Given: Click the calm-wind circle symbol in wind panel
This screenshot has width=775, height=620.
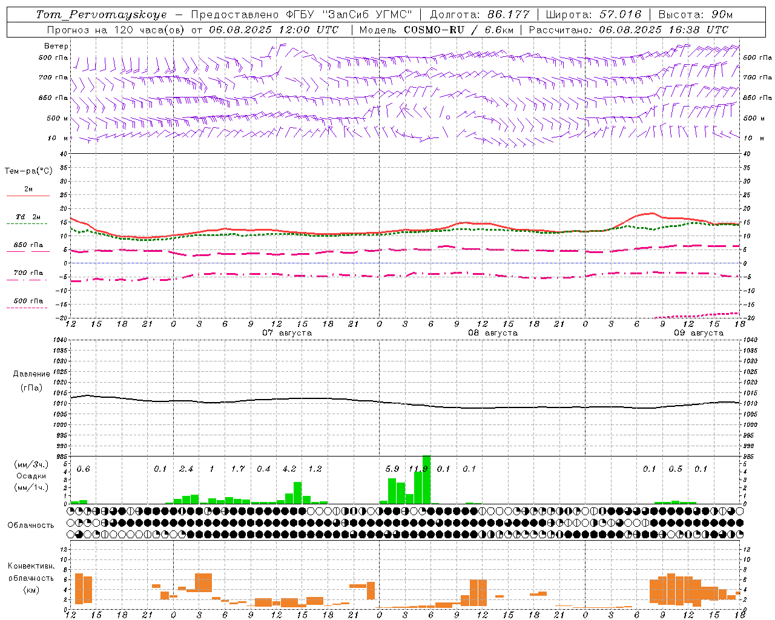Looking at the screenshot, I should (448, 117).
